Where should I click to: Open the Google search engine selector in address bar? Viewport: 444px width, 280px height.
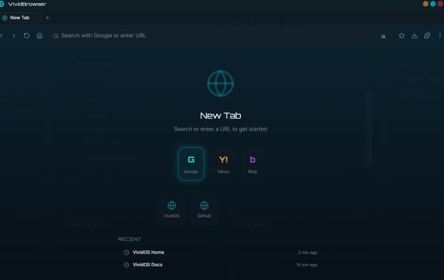coord(383,37)
